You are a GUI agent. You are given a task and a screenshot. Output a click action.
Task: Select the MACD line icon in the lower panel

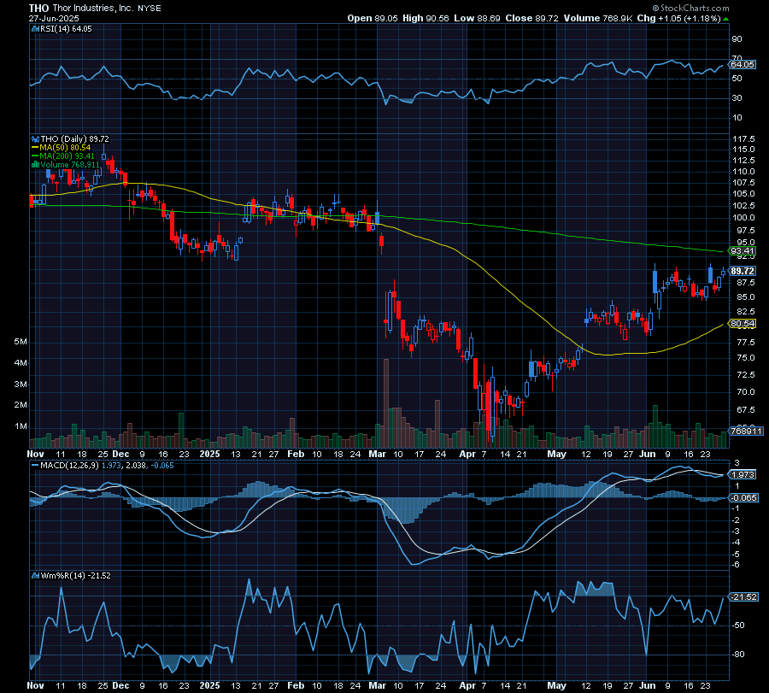tap(34, 466)
